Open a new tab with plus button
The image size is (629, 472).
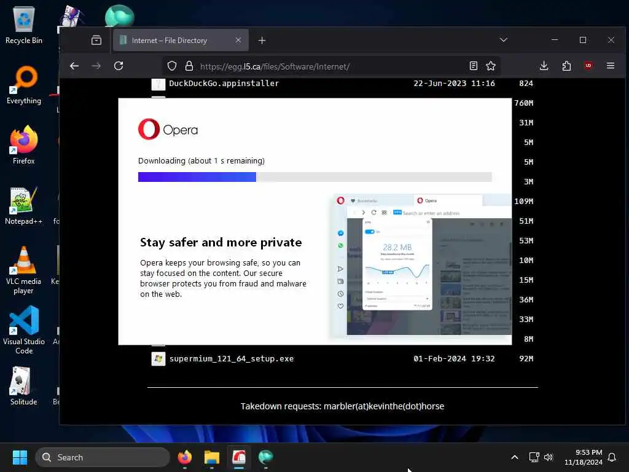click(x=262, y=41)
